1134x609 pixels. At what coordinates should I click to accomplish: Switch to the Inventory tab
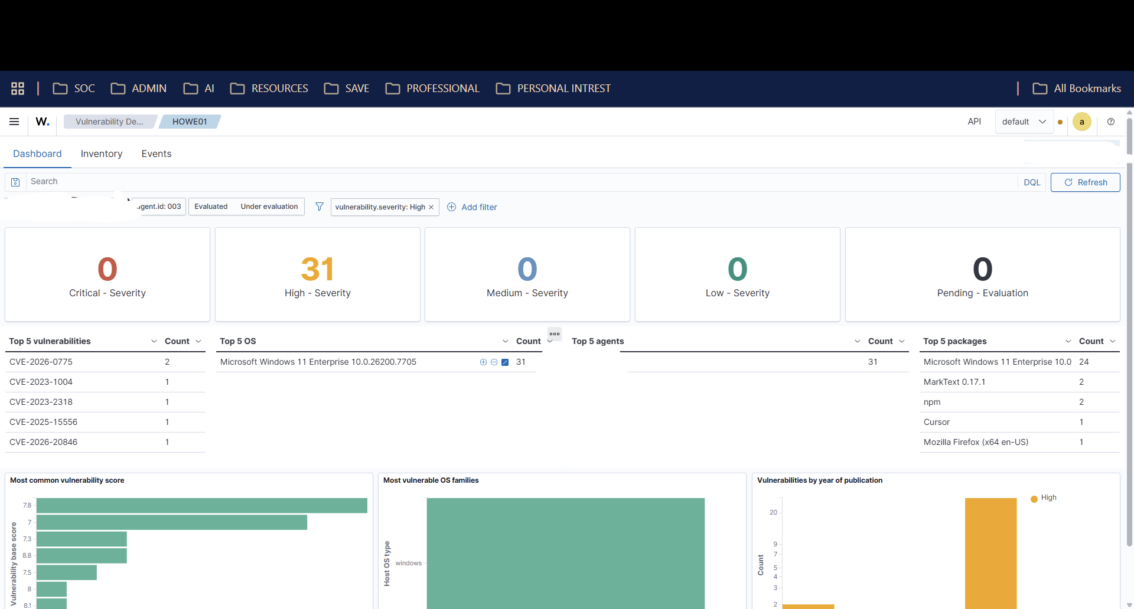(x=102, y=153)
